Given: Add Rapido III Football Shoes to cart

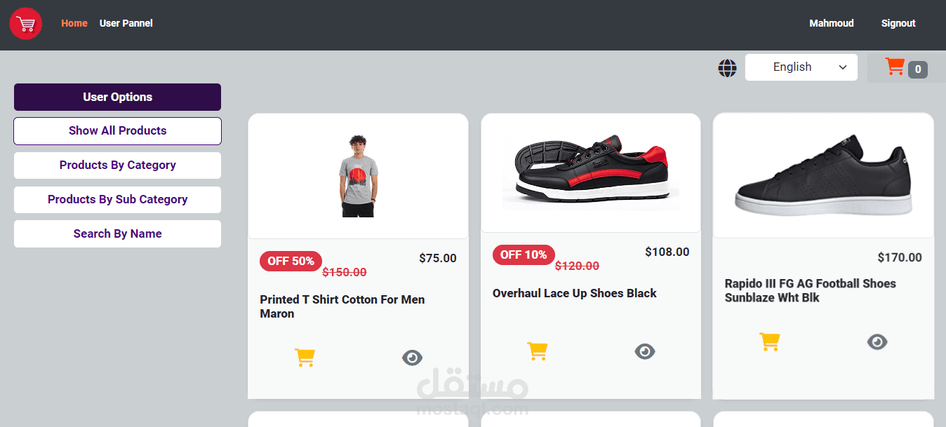Looking at the screenshot, I should 770,341.
